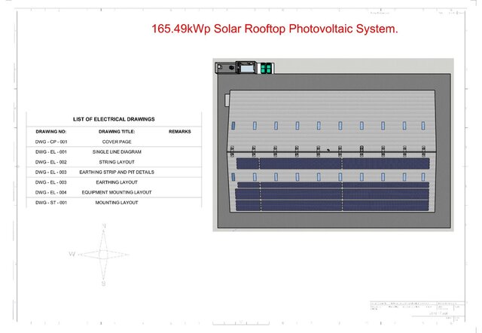Select the compass rose north arrow
Screen dimensions: 482x333
coord(104,240)
